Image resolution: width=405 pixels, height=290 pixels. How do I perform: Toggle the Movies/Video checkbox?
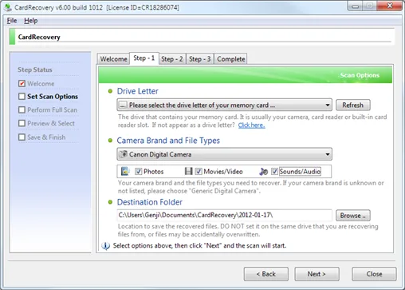coord(199,172)
